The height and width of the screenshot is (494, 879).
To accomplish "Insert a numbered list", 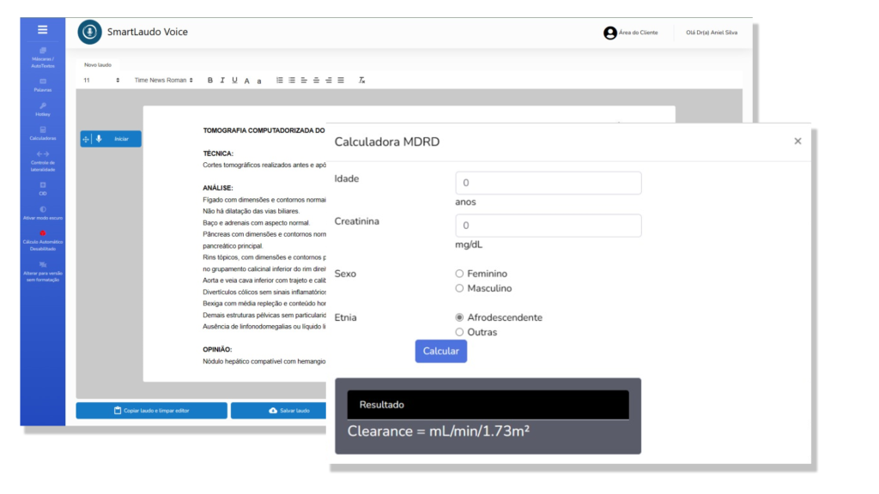I will (x=280, y=81).
